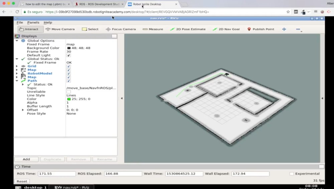This screenshot has height=189, width=334.
Task: Expand the Path Status: Ok row
Action: [23, 84]
